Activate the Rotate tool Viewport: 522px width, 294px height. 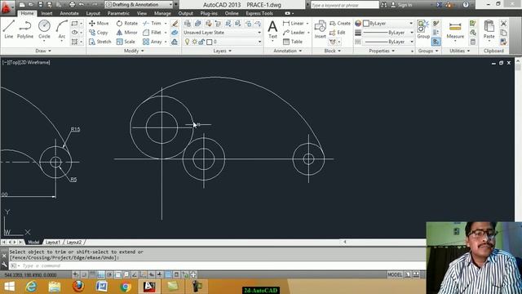pyautogui.click(x=127, y=24)
